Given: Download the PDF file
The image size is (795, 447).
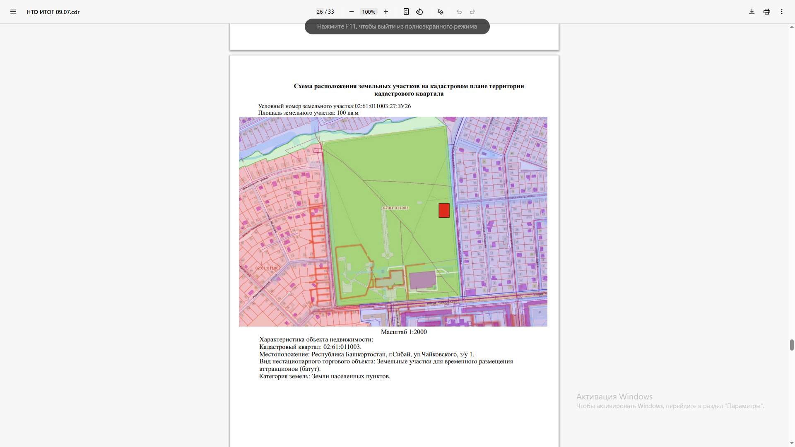Looking at the screenshot, I should coord(752,12).
